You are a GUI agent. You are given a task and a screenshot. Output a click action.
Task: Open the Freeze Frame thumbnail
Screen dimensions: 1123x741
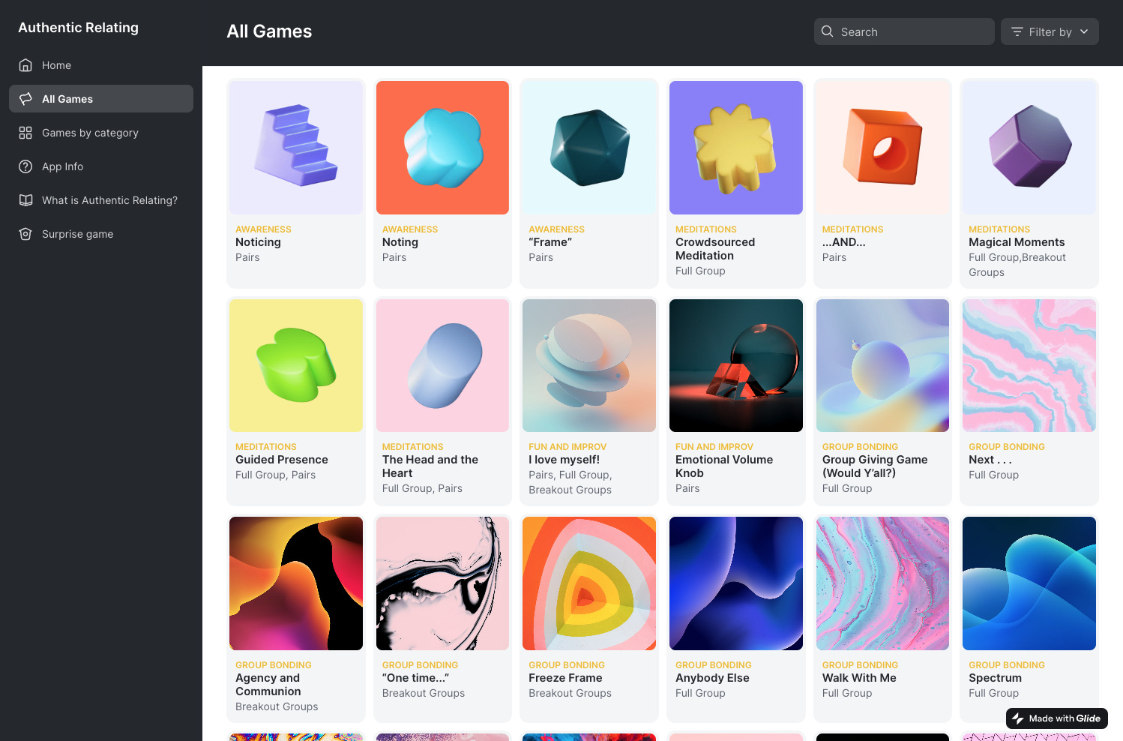[589, 583]
